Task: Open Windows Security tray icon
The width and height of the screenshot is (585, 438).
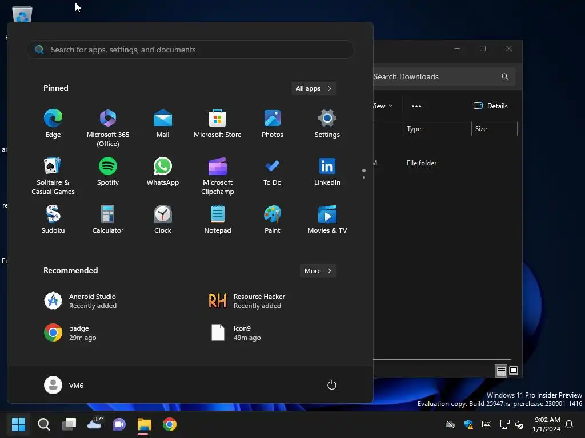Action: click(x=468, y=424)
